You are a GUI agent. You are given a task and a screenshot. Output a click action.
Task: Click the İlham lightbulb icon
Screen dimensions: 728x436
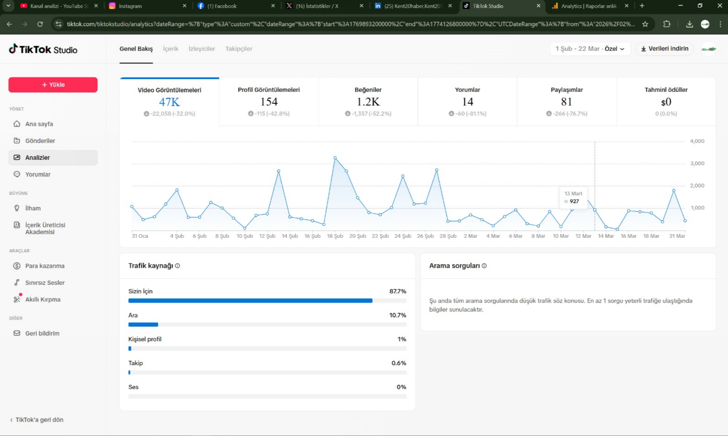point(17,208)
